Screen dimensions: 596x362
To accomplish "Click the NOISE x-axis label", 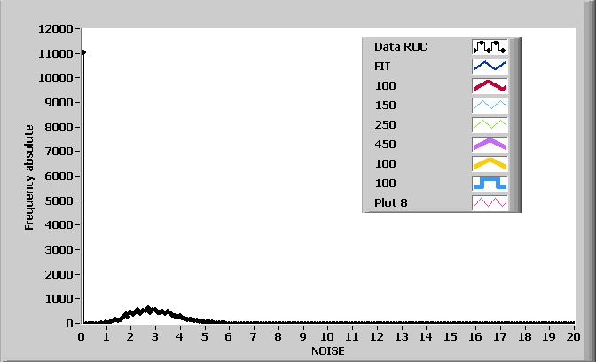I will pyautogui.click(x=328, y=351).
